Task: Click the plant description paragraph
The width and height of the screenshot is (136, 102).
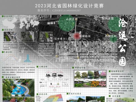Action: (121, 84)
